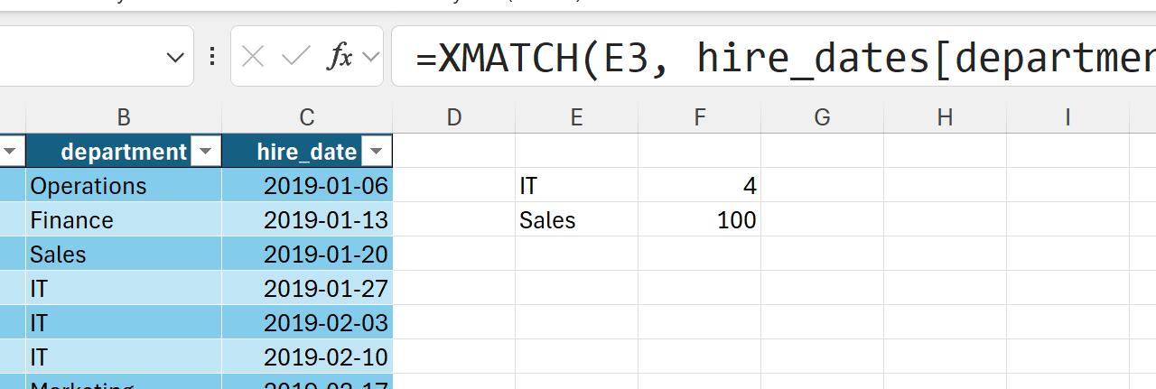1156x389 pixels.
Task: Select the Finance department cell
Action: (x=124, y=220)
